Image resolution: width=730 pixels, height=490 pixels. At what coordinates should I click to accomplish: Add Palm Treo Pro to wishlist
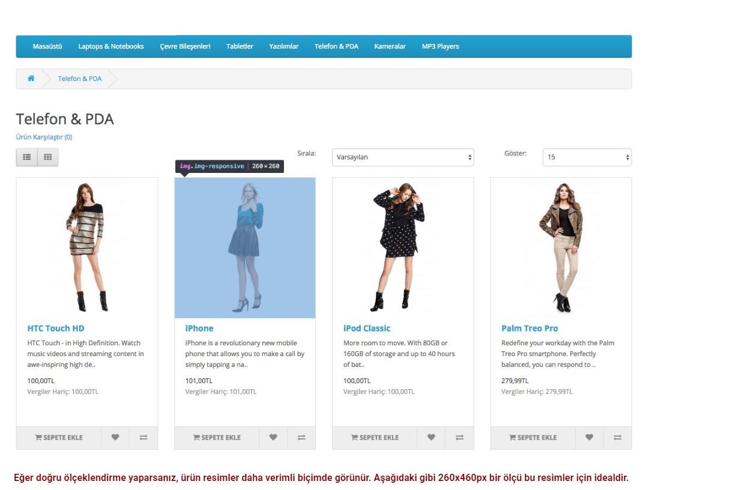590,438
